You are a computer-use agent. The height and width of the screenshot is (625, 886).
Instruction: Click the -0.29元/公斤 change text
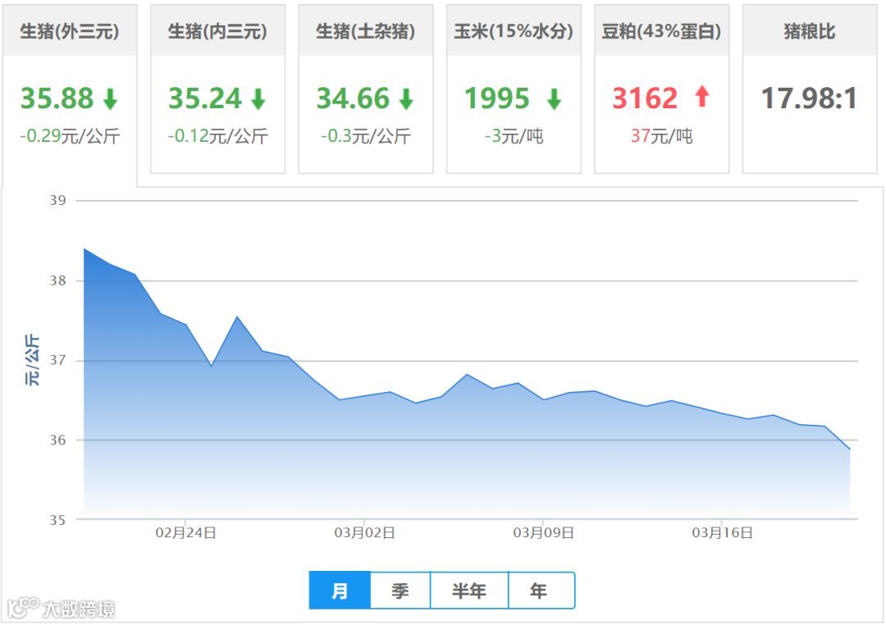pyautogui.click(x=70, y=136)
